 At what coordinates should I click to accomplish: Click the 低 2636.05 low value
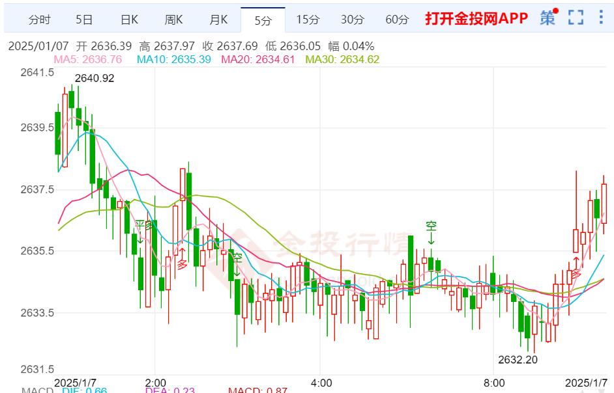pyautogui.click(x=293, y=46)
